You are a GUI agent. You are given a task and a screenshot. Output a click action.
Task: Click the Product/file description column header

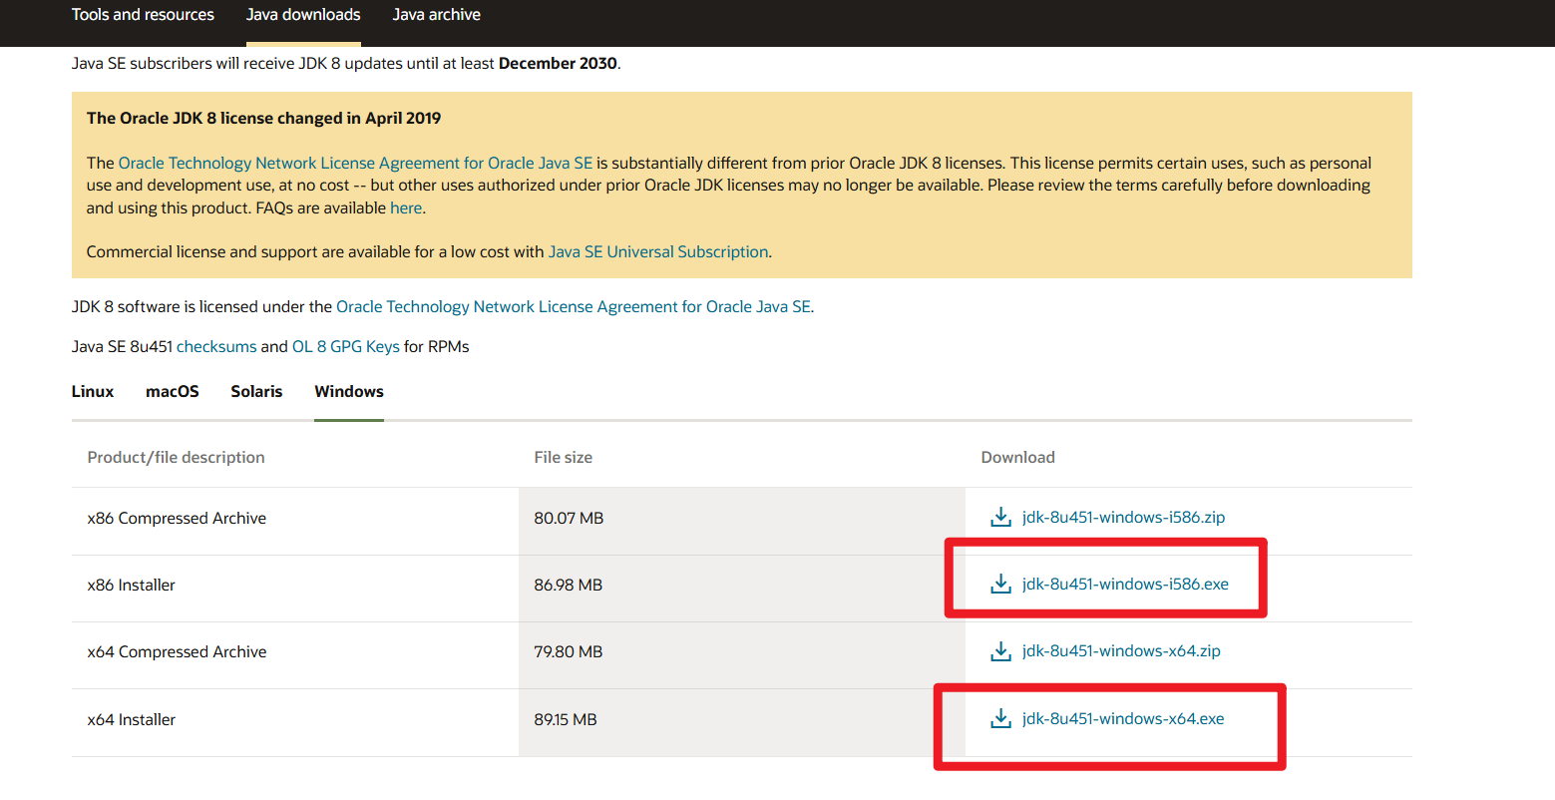coord(176,457)
